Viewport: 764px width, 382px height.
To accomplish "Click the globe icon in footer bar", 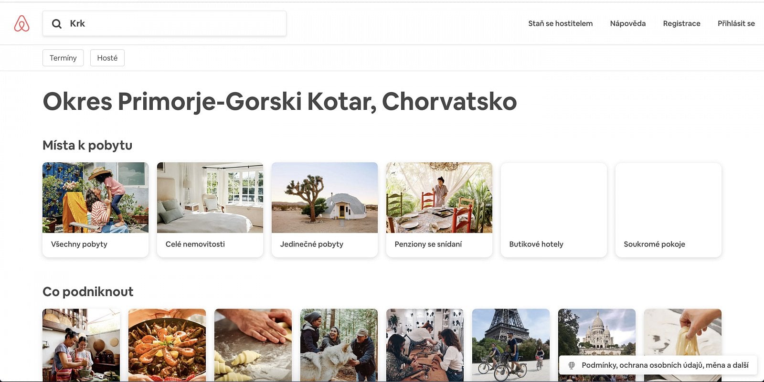I will tap(571, 365).
